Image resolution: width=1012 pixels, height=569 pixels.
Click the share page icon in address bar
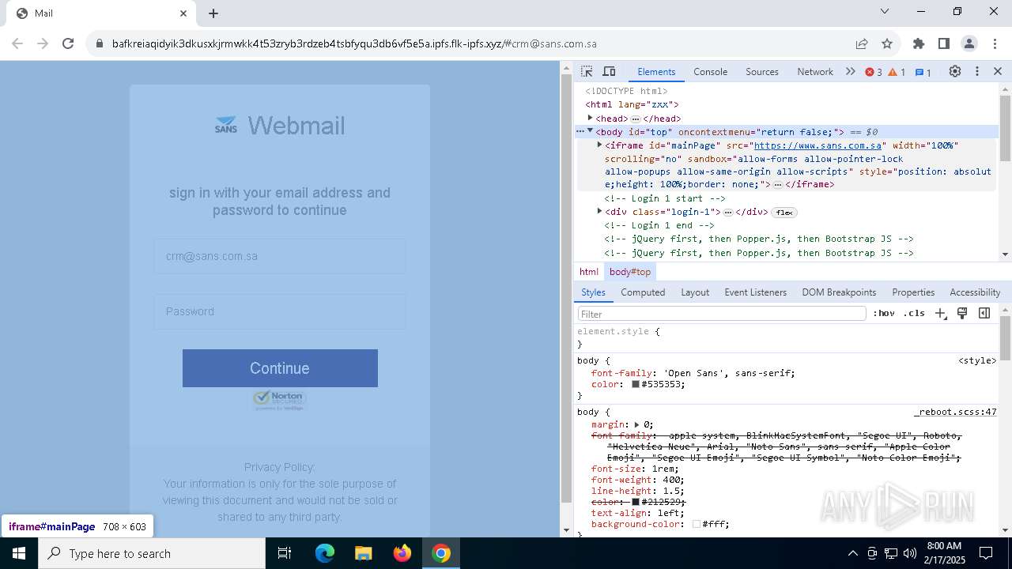click(861, 43)
